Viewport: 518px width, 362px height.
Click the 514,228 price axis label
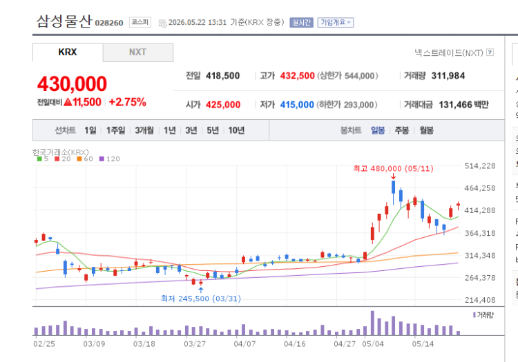(x=480, y=166)
